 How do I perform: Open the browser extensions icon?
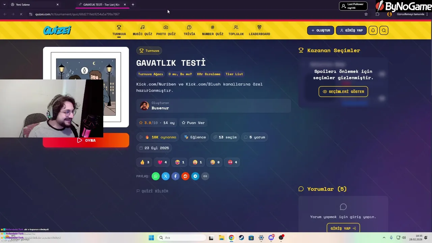(377, 14)
